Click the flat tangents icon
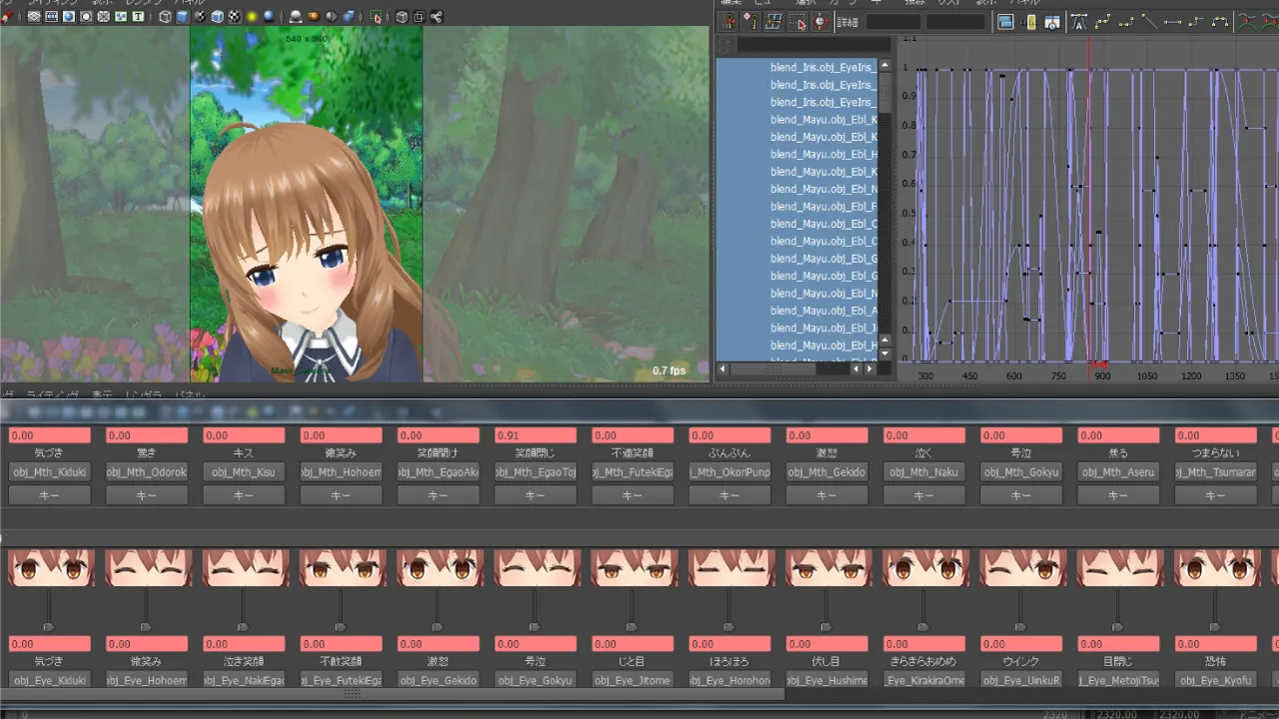This screenshot has width=1279, height=719. (1173, 22)
